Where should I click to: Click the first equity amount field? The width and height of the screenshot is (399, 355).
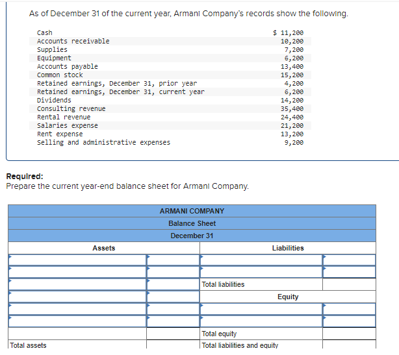click(349, 309)
